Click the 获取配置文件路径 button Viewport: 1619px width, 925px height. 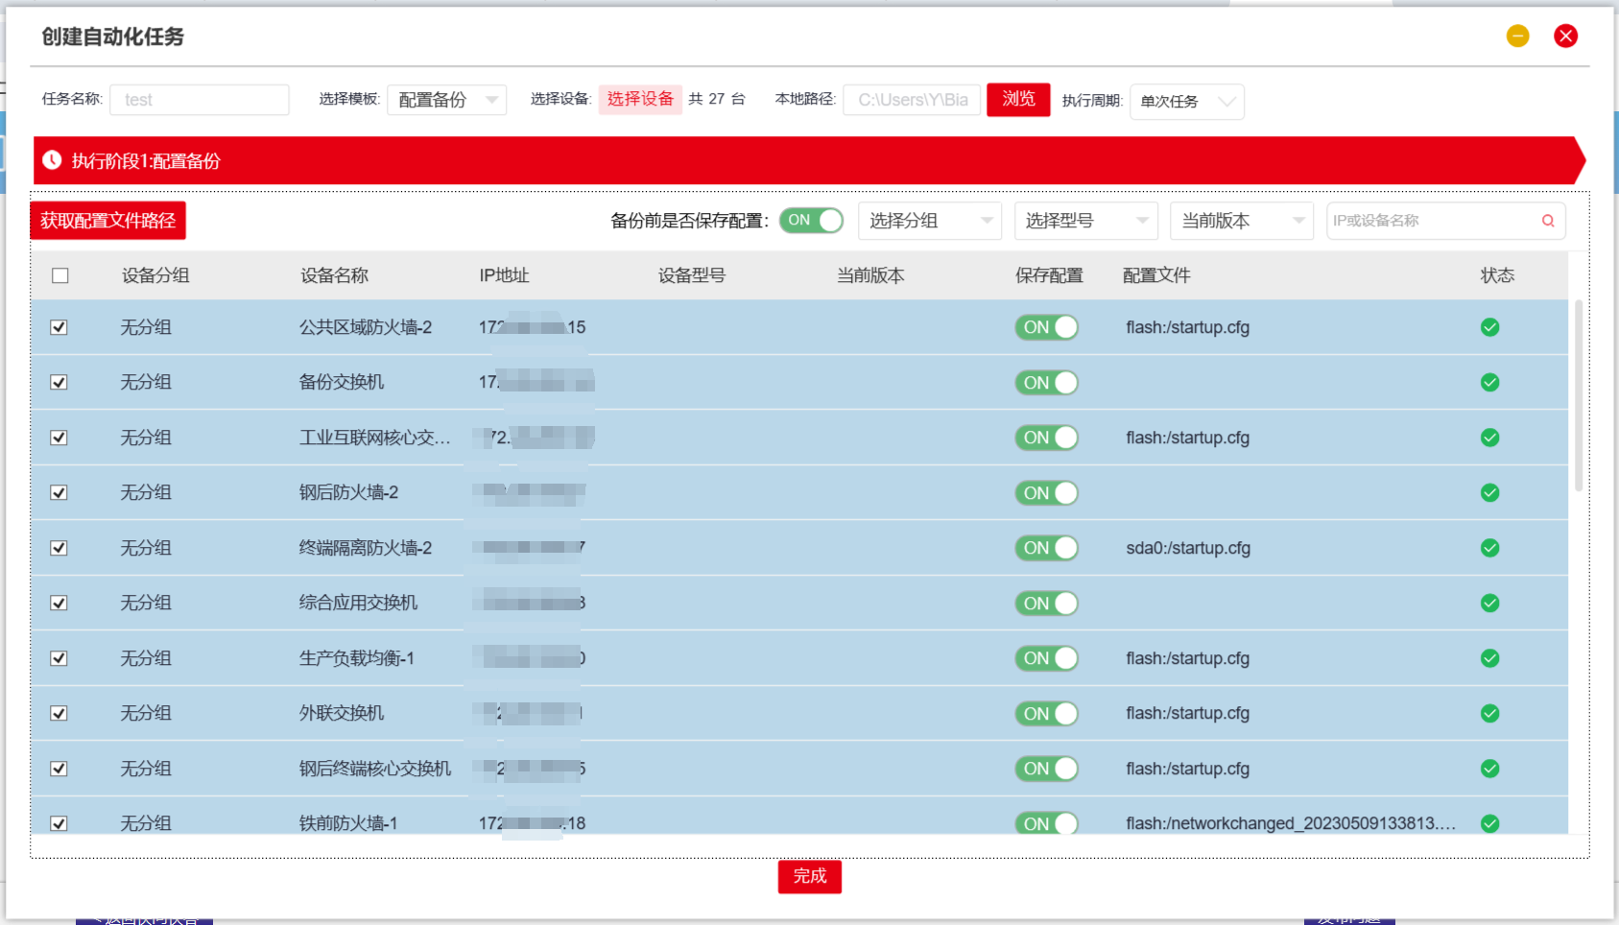tap(107, 221)
